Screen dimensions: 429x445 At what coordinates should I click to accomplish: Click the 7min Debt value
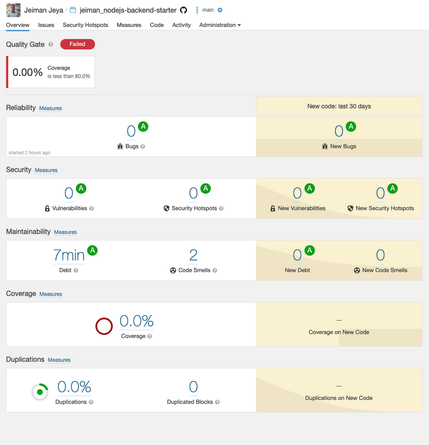[x=69, y=255]
